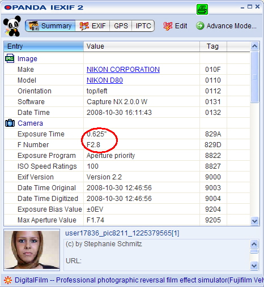Click the Edit button
The height and width of the screenshot is (287, 264).
point(175,26)
